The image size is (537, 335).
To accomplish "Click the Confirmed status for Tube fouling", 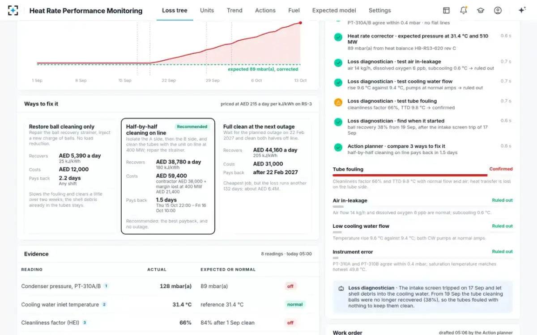I will point(501,169).
